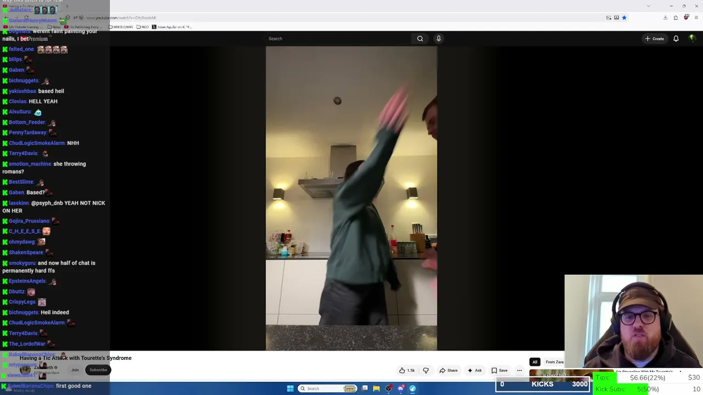This screenshot has width=703, height=395.
Task: Like the video showing 1.5k likes
Action: (407, 370)
